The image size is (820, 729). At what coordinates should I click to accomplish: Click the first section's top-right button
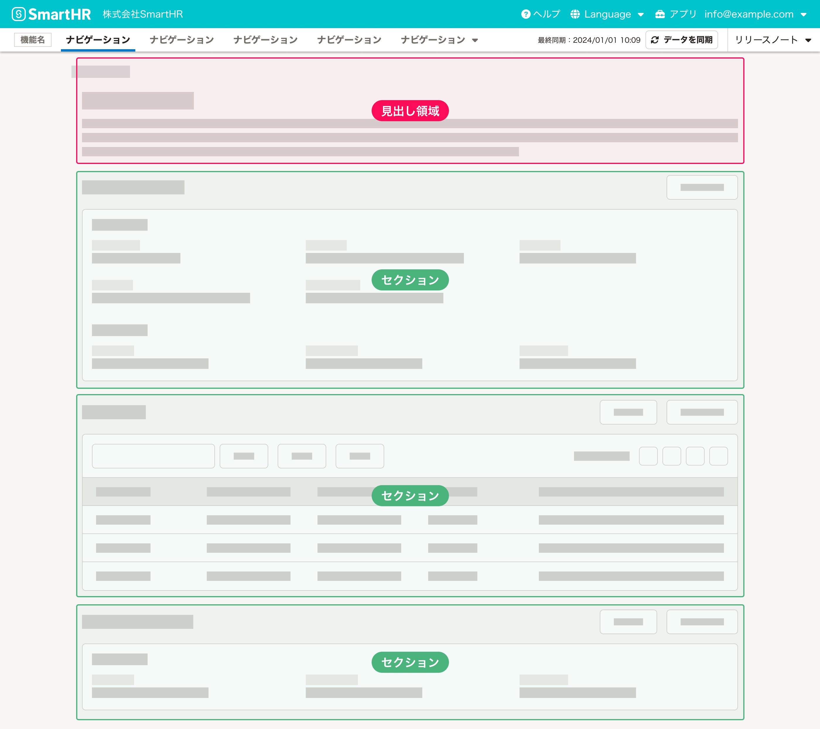[702, 187]
